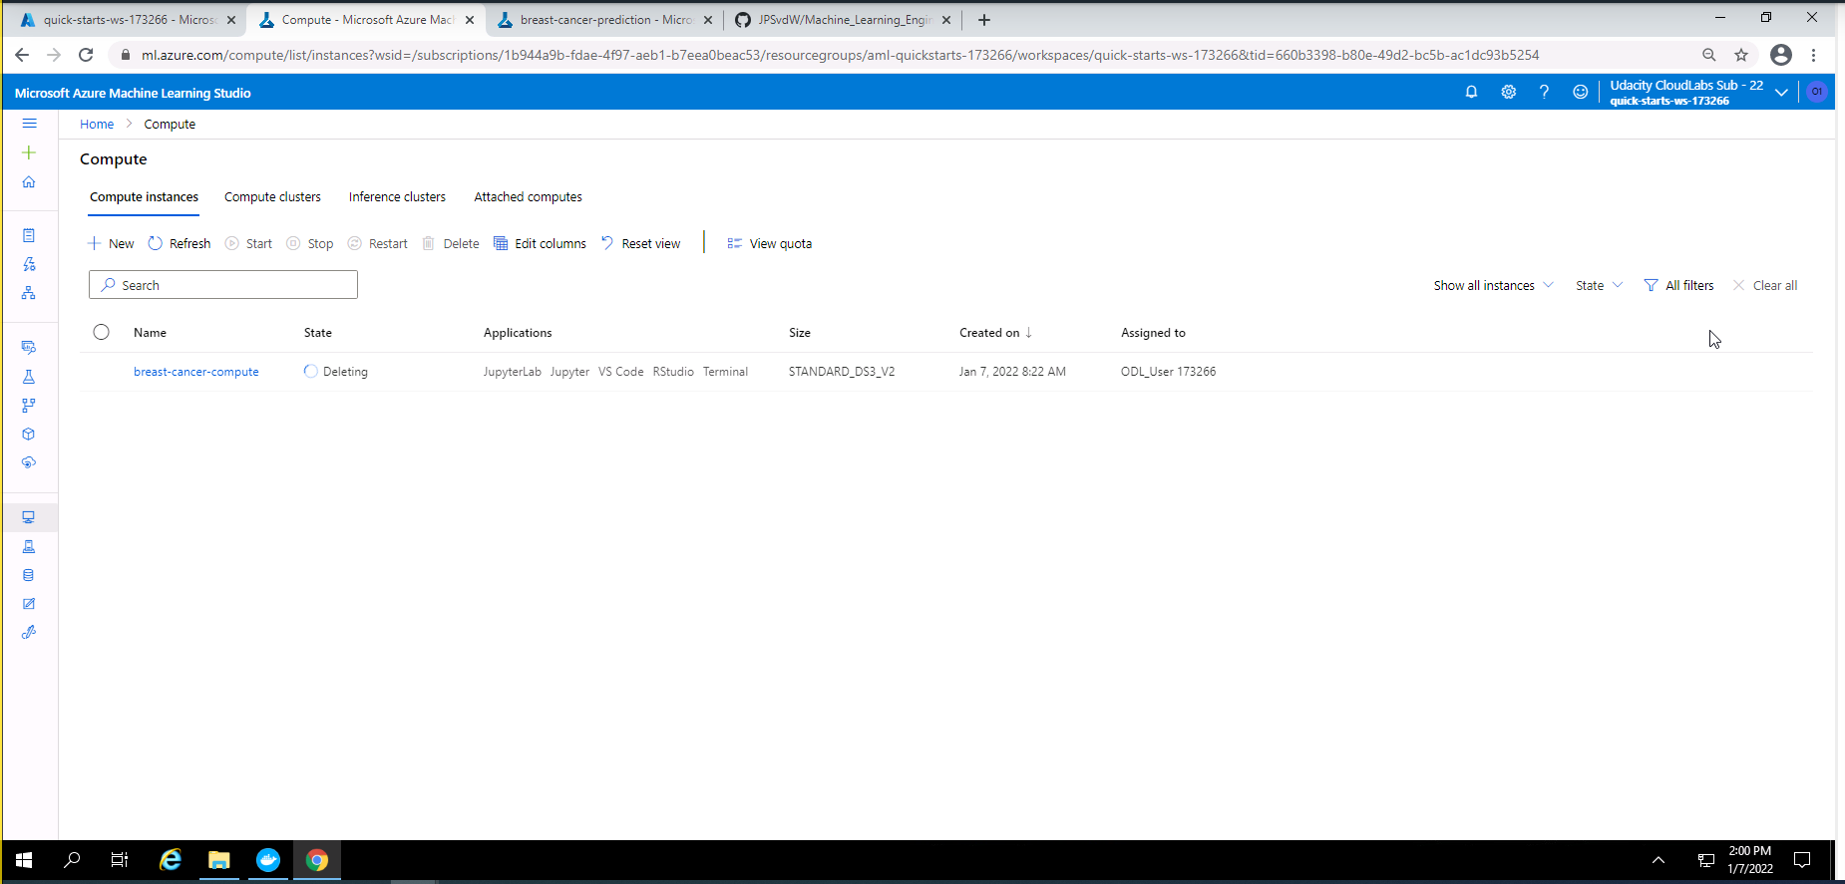Open Data Labeling pencil icon in sidebar
The image size is (1845, 884).
pos(29,604)
